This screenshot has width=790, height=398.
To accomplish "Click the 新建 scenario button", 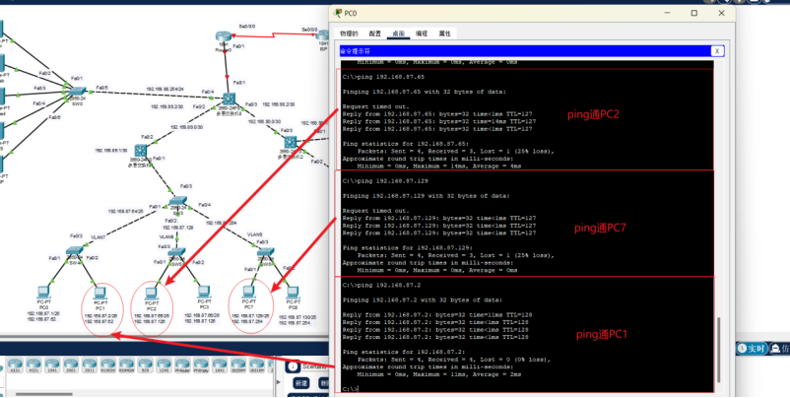I will 301,383.
